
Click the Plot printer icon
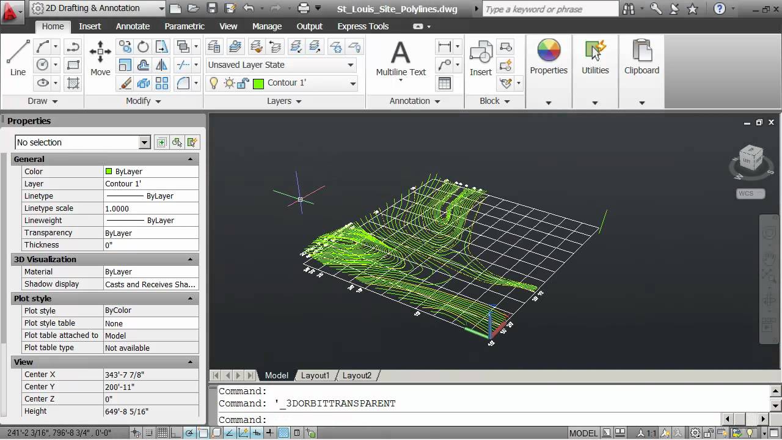coord(304,9)
